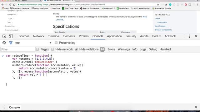Screen dimensions: 200x112
Task: Click the teal round extension icon
Action: coord(170,5)
